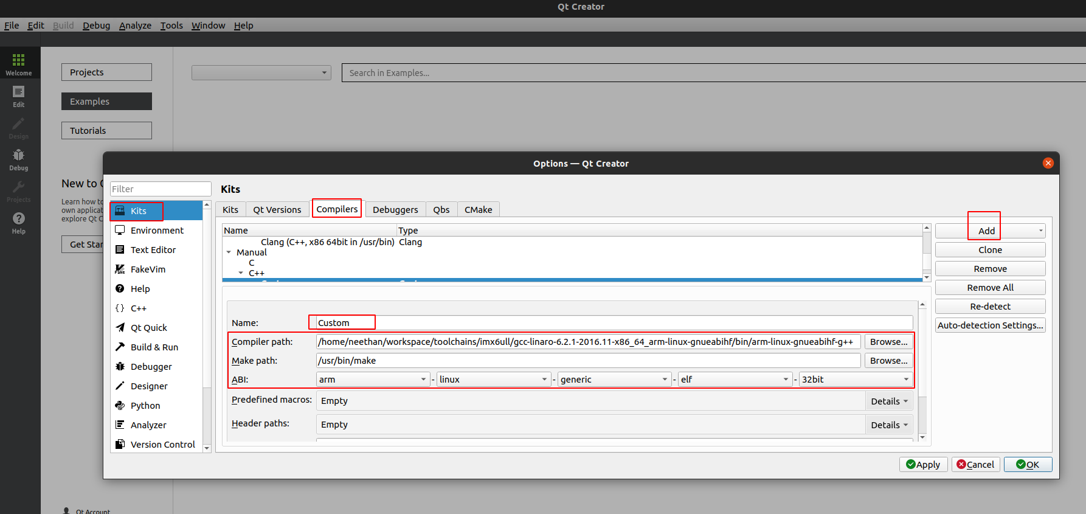1086x514 pixels.
Task: Apply the options changes
Action: click(923, 464)
